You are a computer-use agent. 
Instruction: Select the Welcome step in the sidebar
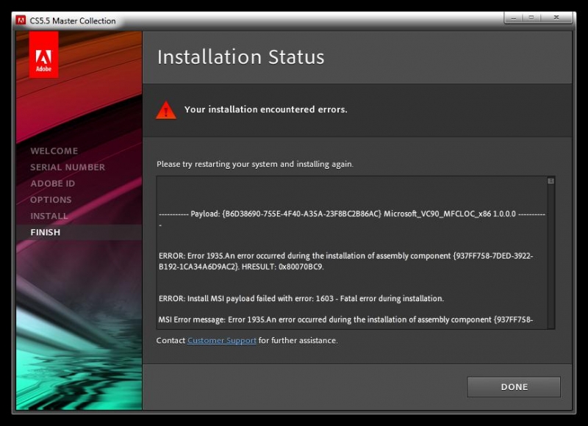pos(54,151)
